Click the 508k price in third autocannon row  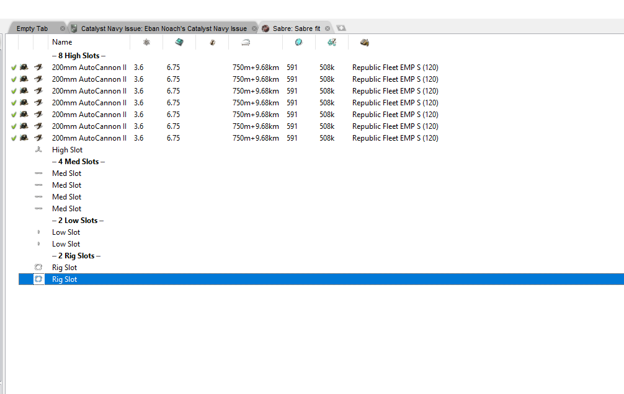[x=327, y=91]
